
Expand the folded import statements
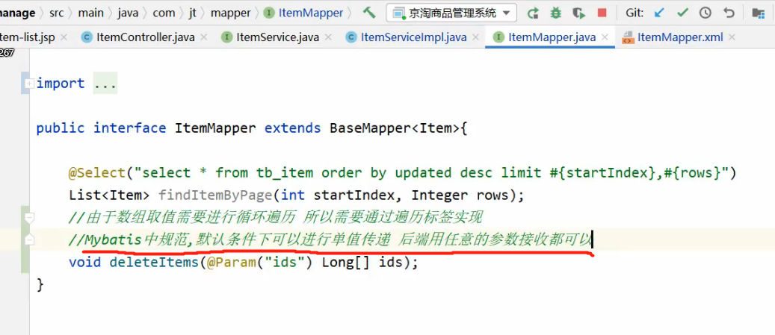pyautogui.click(x=28, y=84)
